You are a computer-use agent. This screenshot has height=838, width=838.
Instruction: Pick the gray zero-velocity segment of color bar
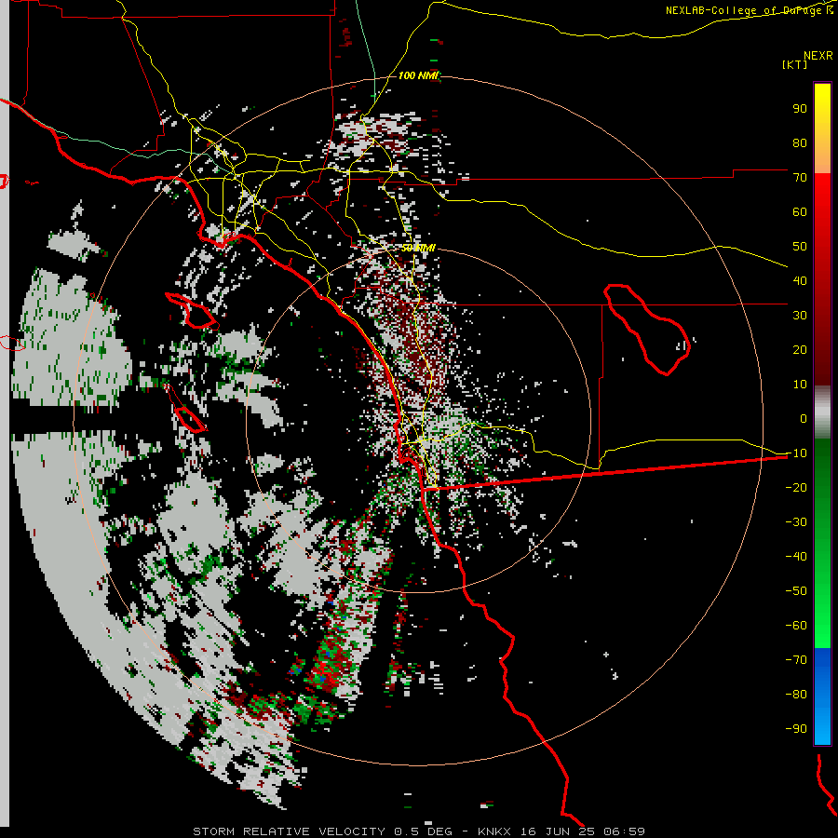point(822,412)
